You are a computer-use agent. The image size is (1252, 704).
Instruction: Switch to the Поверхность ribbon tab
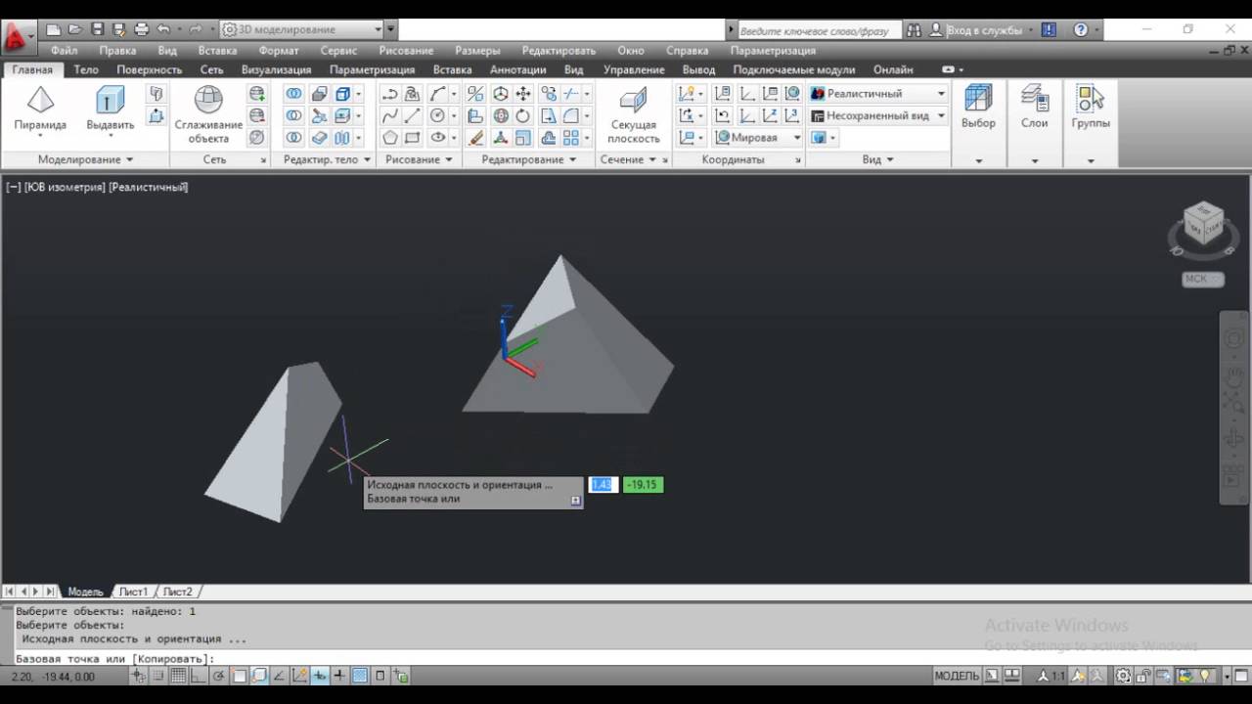[149, 69]
